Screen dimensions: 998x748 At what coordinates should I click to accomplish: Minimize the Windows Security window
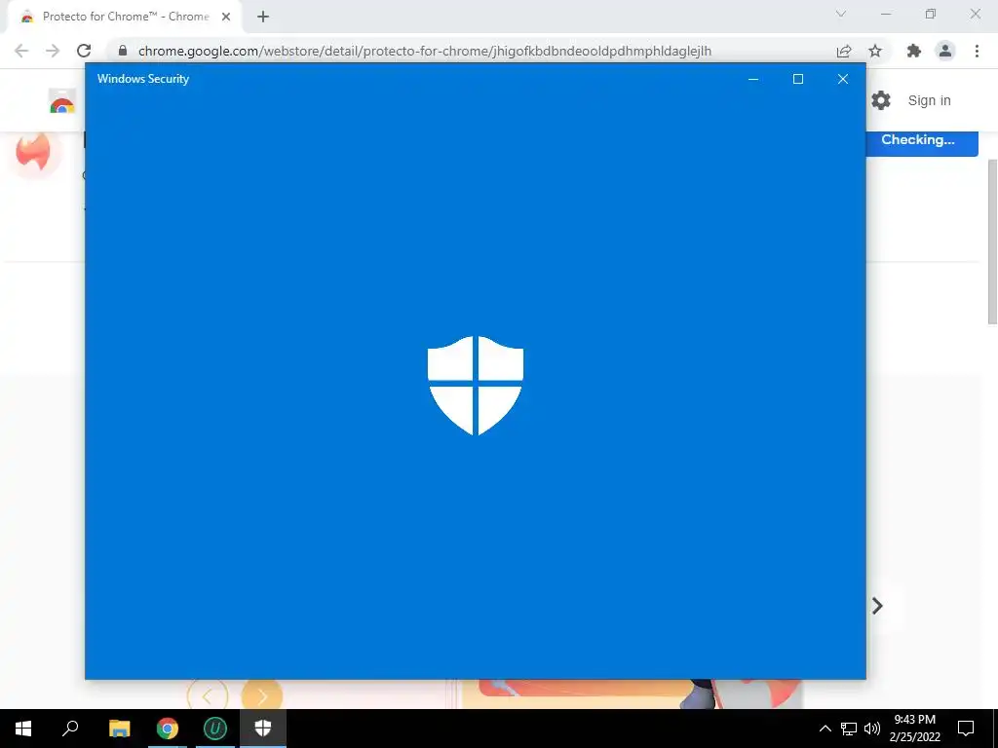(753, 79)
